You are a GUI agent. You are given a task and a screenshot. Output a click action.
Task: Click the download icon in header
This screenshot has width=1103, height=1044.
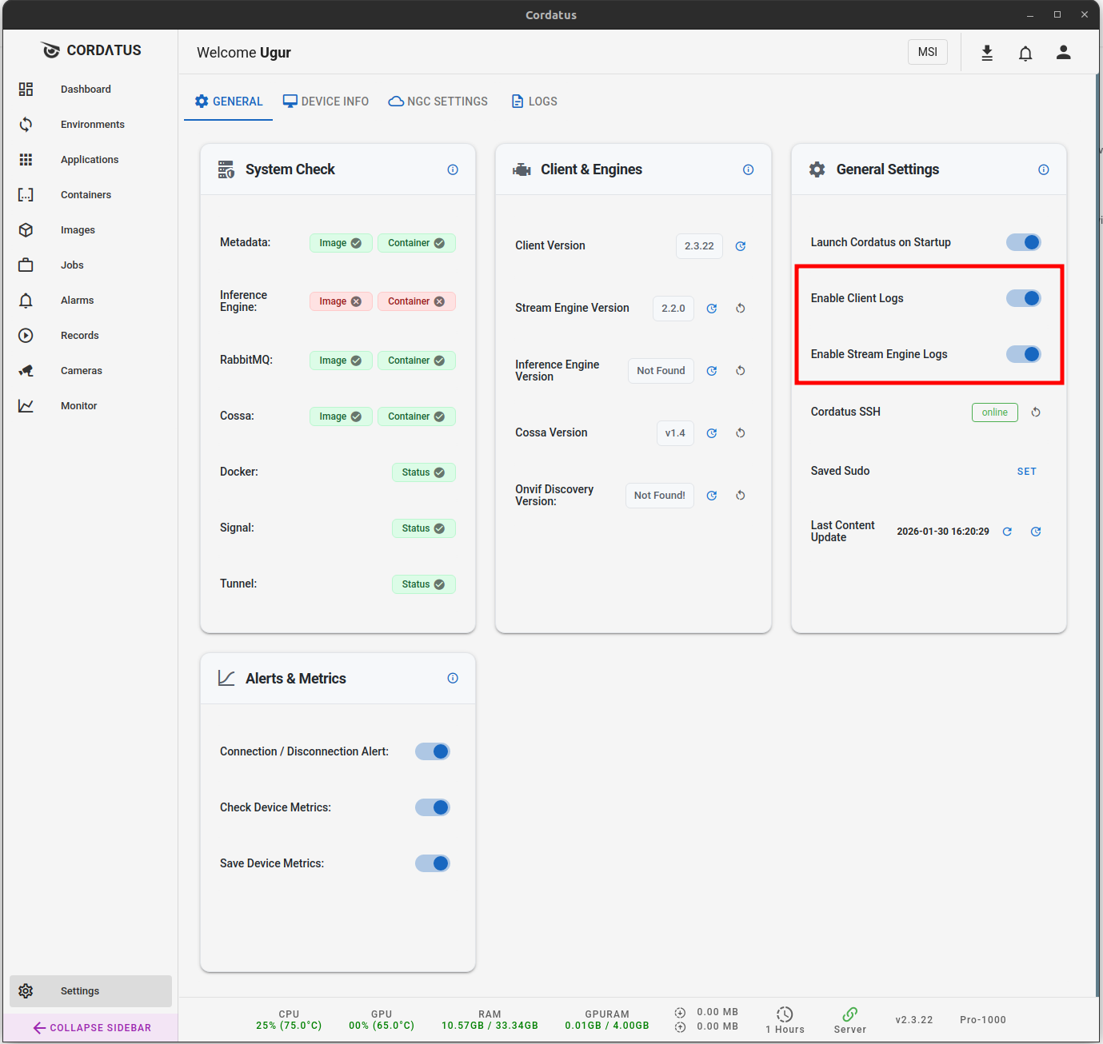click(987, 53)
